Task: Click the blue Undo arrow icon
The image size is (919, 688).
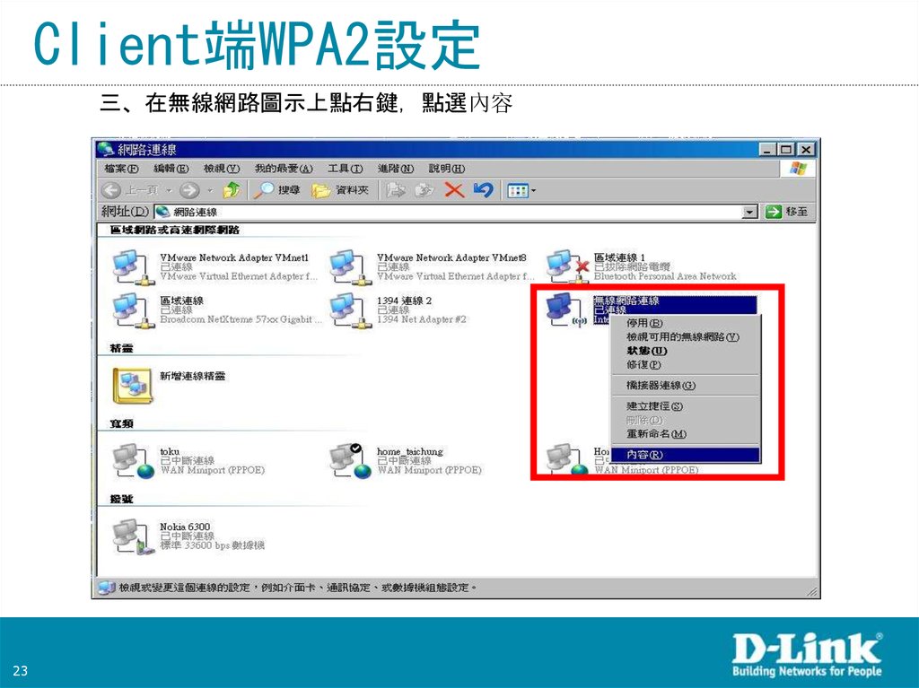Action: tap(483, 190)
